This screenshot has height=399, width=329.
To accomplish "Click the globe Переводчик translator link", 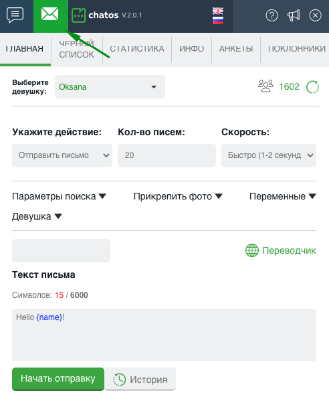I will [x=281, y=250].
